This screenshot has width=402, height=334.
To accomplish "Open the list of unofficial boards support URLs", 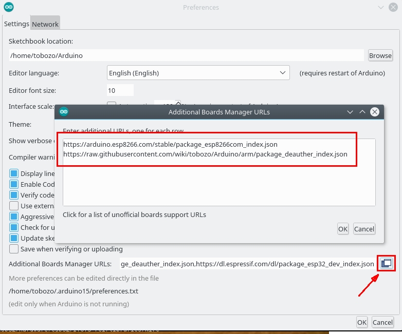I will click(x=134, y=214).
